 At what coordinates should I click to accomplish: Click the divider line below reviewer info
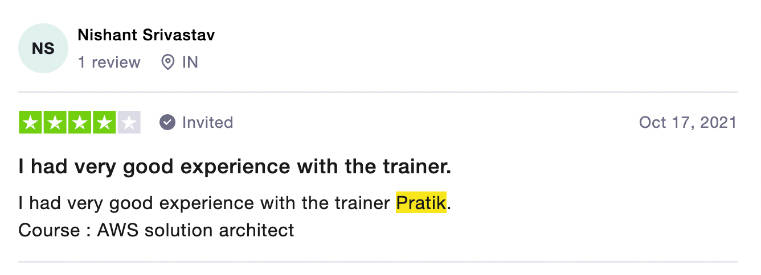(378, 92)
